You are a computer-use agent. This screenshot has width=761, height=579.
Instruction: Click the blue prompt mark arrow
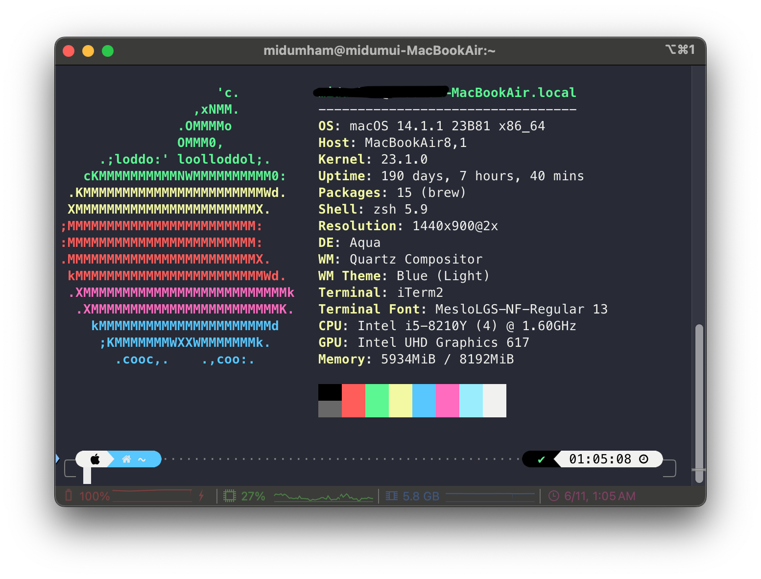click(57, 459)
